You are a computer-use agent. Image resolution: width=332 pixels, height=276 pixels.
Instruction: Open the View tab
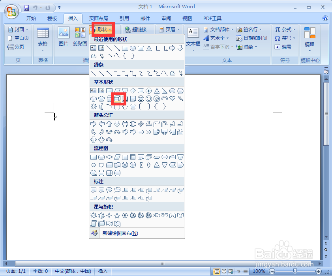[187, 19]
